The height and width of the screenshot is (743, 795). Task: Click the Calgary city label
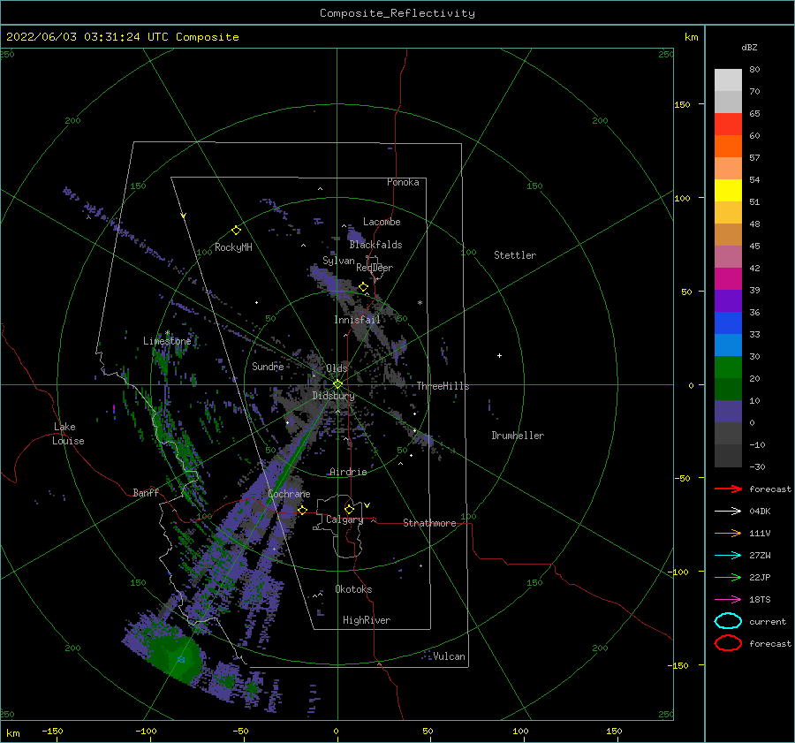pyautogui.click(x=344, y=519)
